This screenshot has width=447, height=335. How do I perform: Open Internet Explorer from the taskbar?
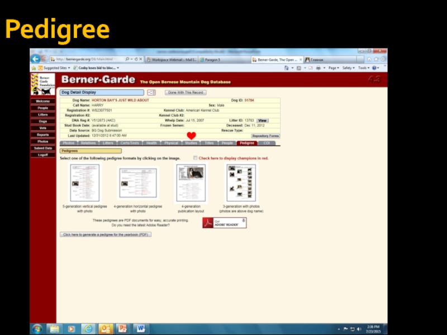[88, 329]
